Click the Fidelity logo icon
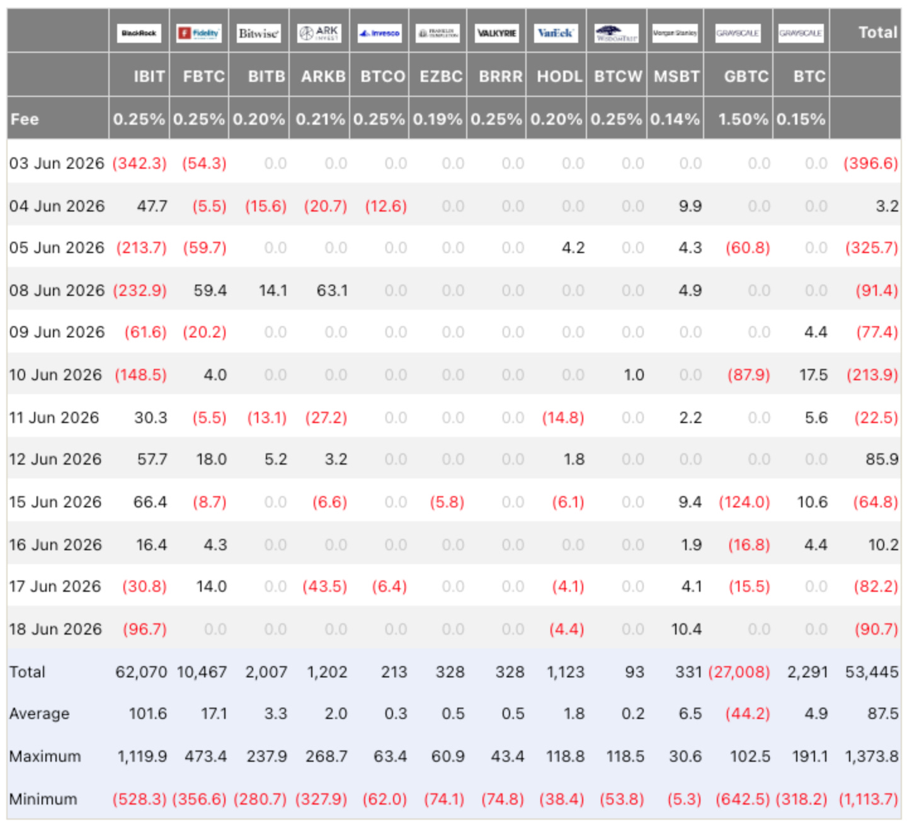This screenshot has height=826, width=907. point(199,33)
